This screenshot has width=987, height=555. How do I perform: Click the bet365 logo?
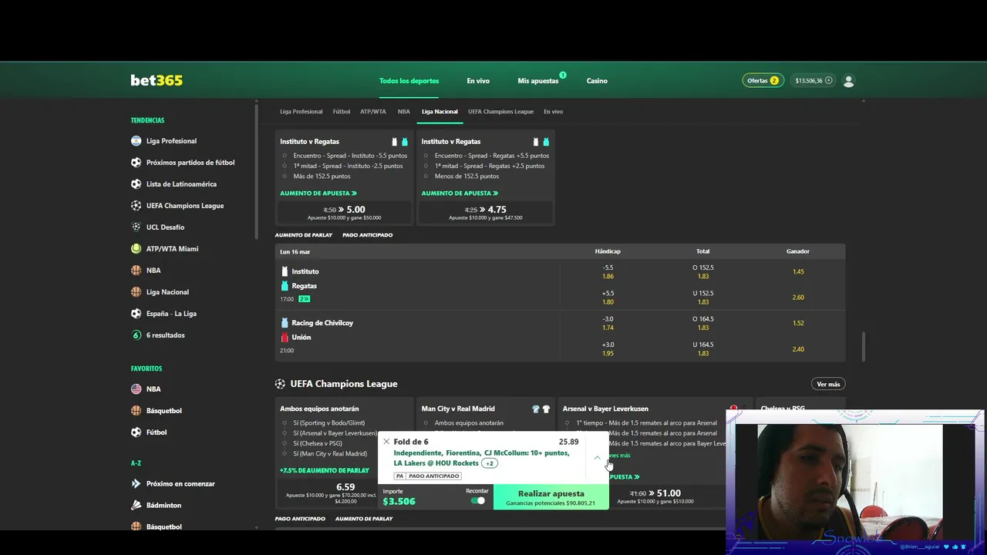157,80
